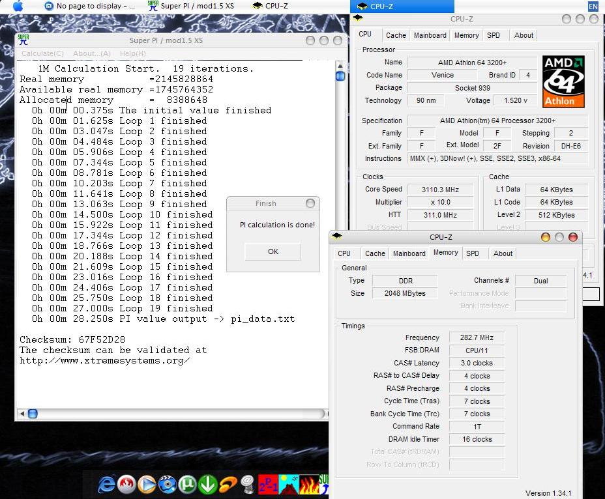Open the volcano mountain icon in dock

tap(289, 485)
